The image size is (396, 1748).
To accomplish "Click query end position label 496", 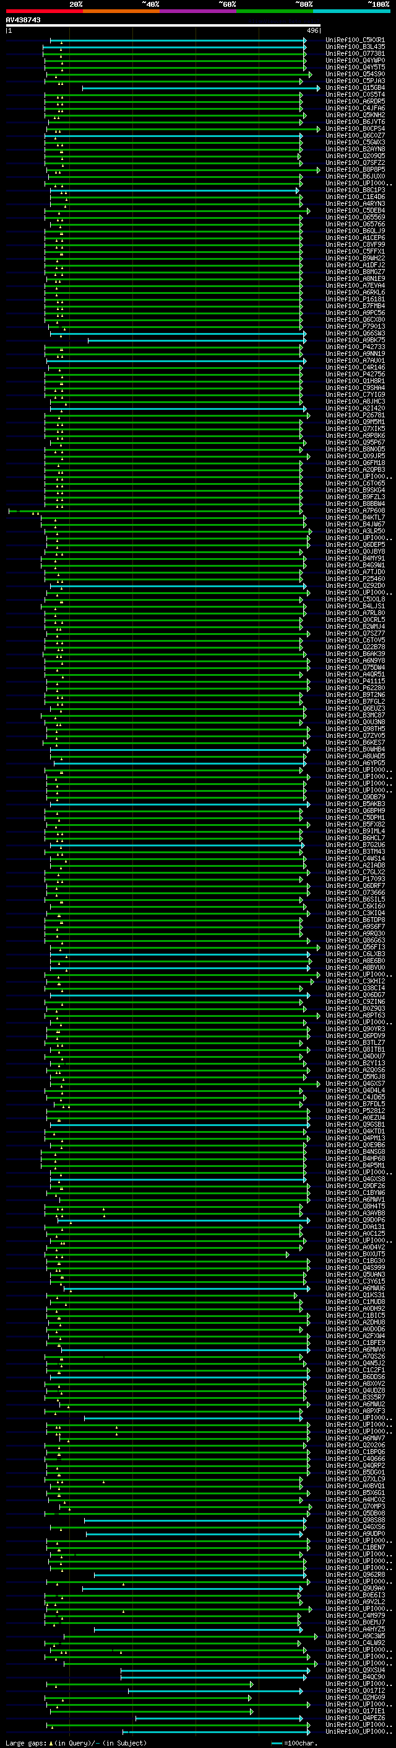I will point(312,30).
